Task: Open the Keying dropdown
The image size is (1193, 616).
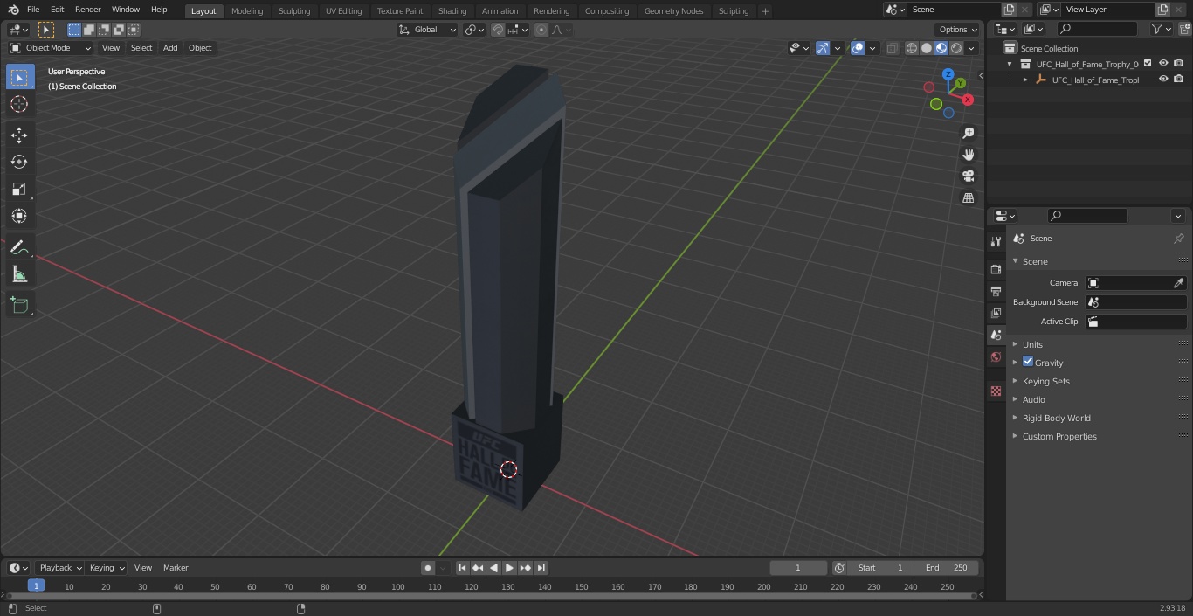Action: click(107, 568)
